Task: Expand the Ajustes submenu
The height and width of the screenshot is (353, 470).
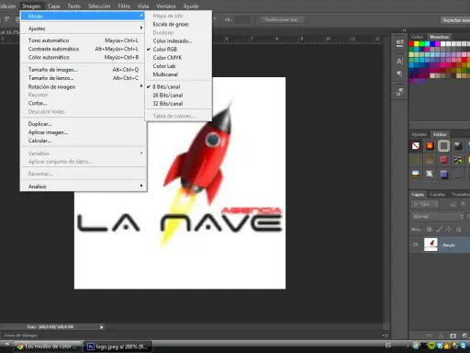Action: (x=83, y=28)
